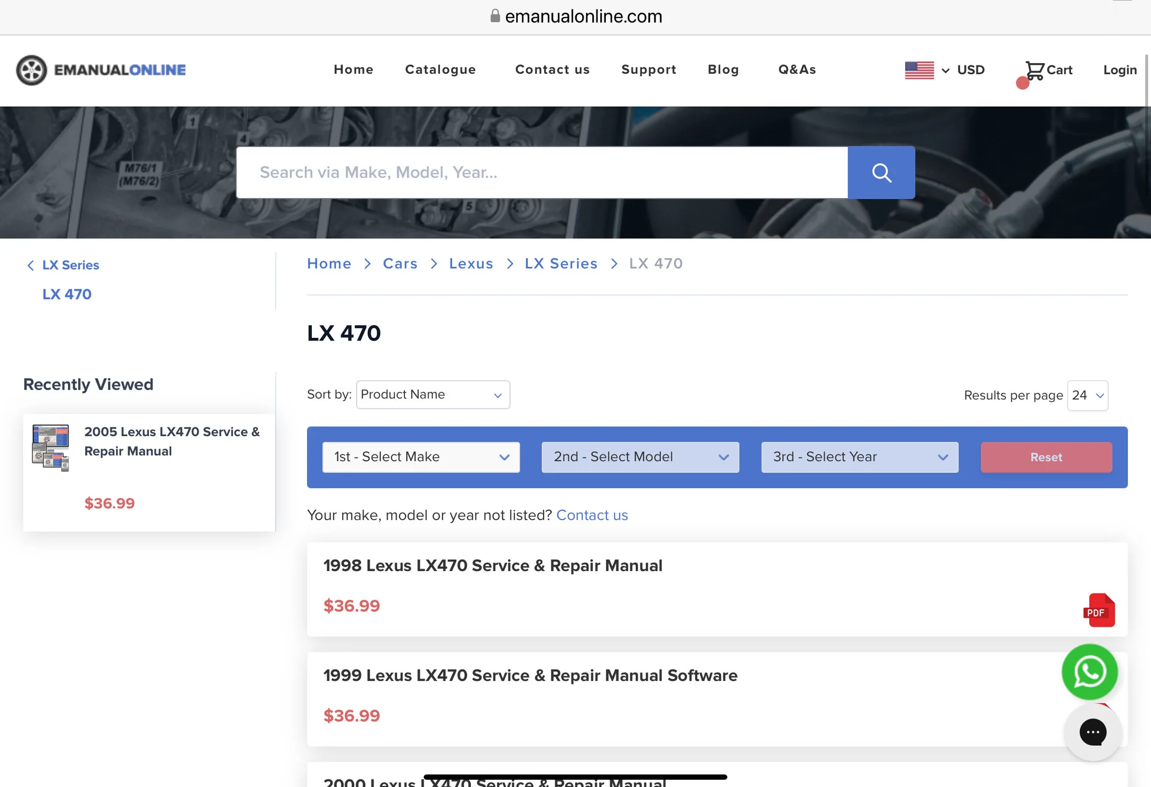This screenshot has width=1151, height=787.
Task: Click $36.99 price of 1998 manual
Action: [x=352, y=606]
